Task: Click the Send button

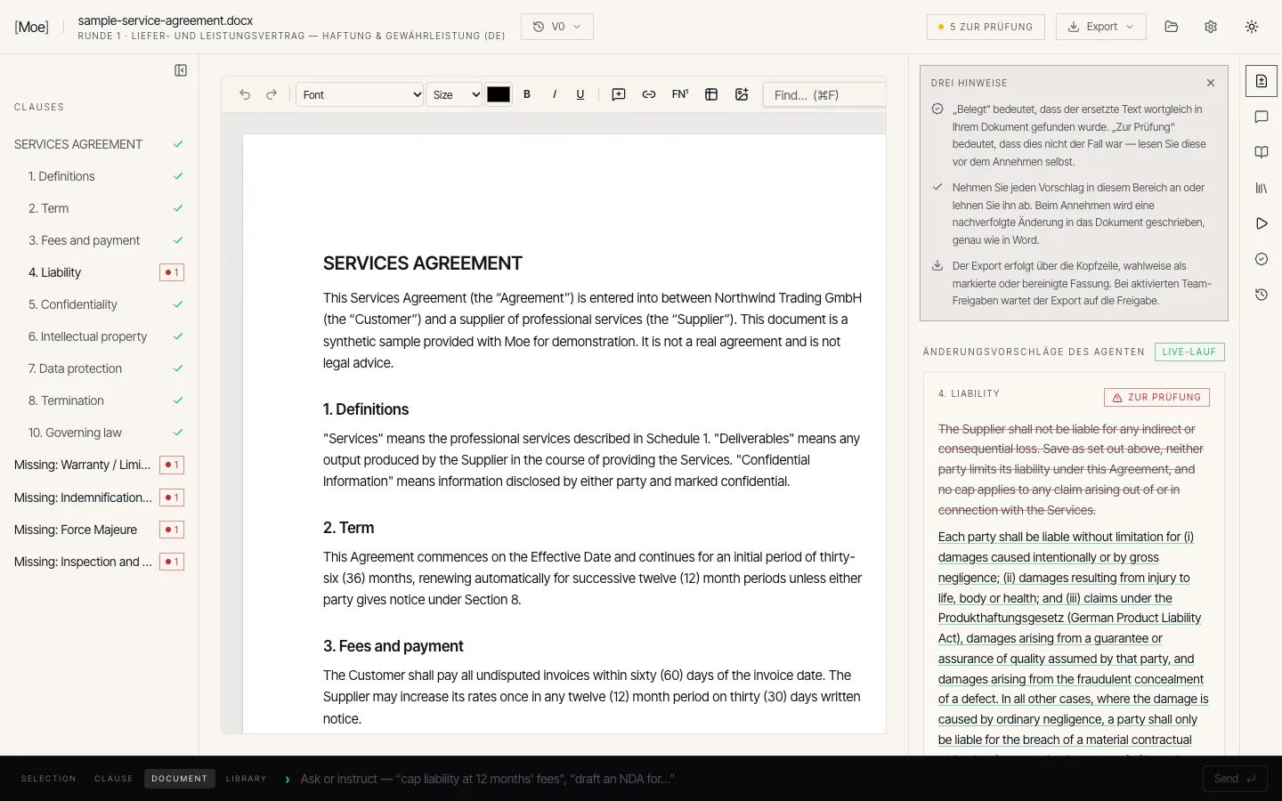Action: point(1235,779)
